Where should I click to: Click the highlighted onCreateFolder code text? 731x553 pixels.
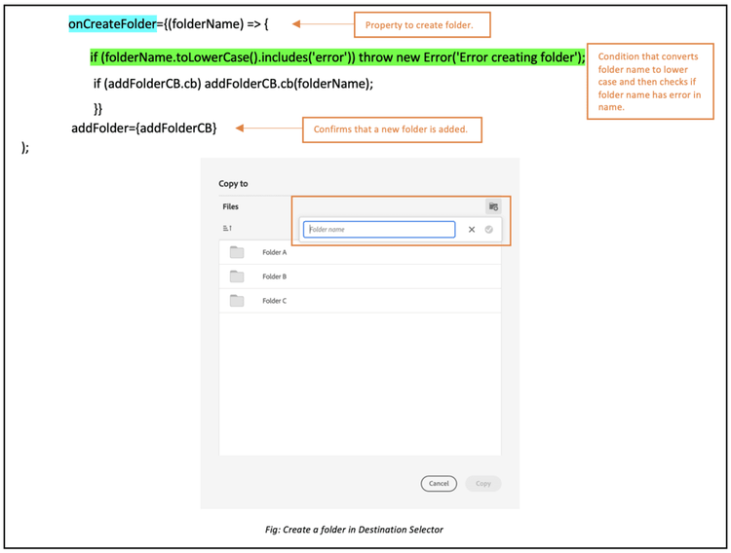(112, 23)
